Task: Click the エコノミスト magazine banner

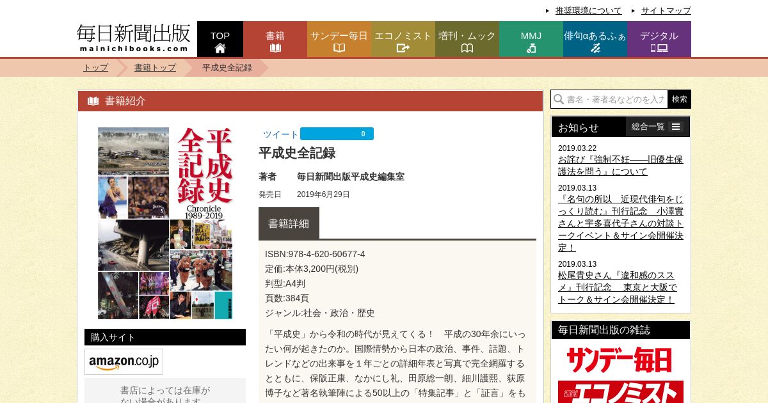Action: click(620, 391)
